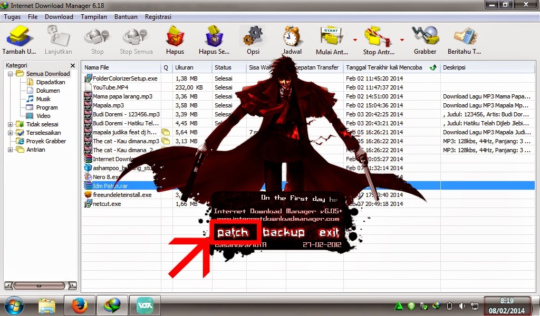Select the Program category

tap(47, 107)
